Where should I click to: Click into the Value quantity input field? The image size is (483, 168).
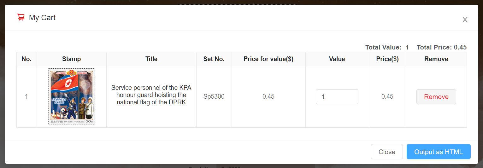click(337, 97)
